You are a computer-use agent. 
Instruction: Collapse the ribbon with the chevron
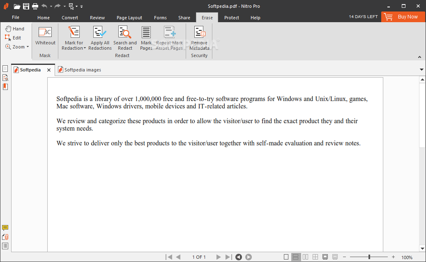419,57
